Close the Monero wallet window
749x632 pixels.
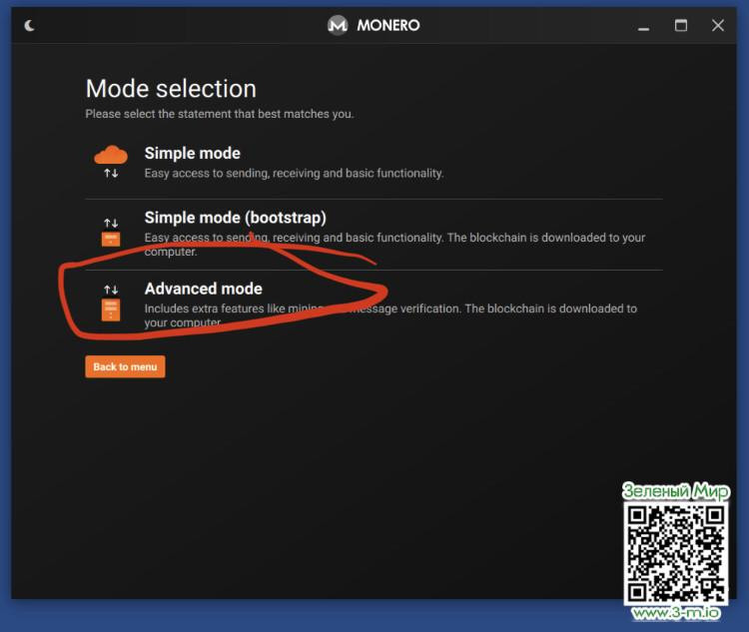pyautogui.click(x=717, y=26)
